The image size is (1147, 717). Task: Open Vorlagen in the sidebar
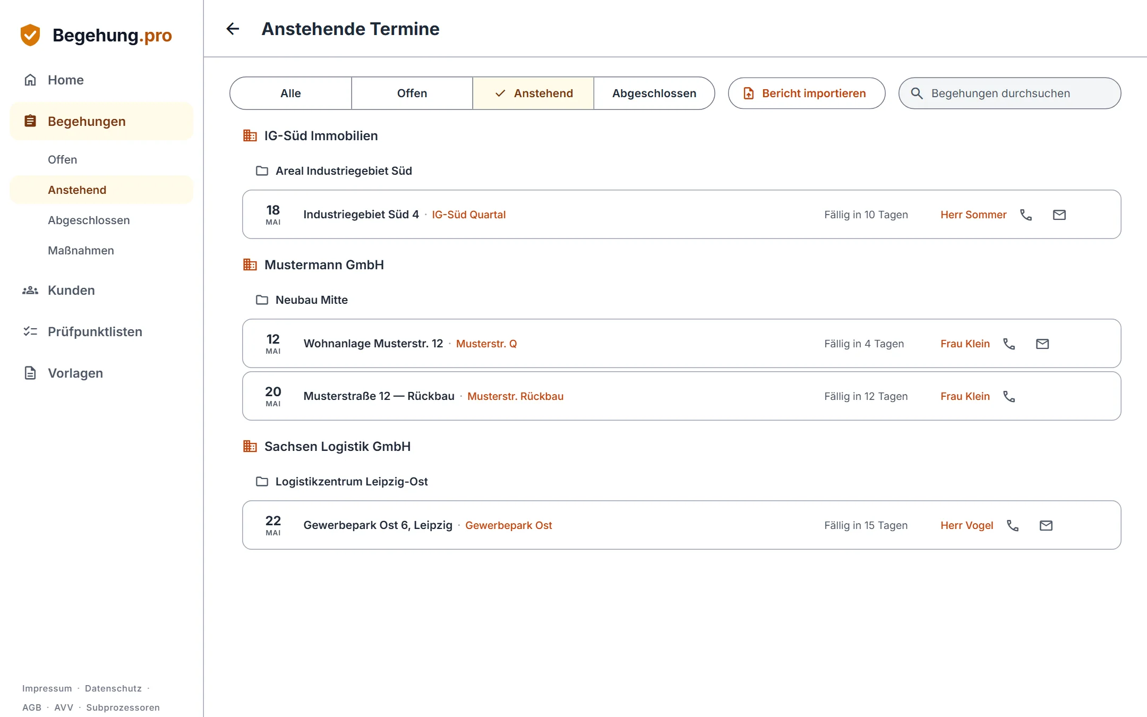(101, 373)
